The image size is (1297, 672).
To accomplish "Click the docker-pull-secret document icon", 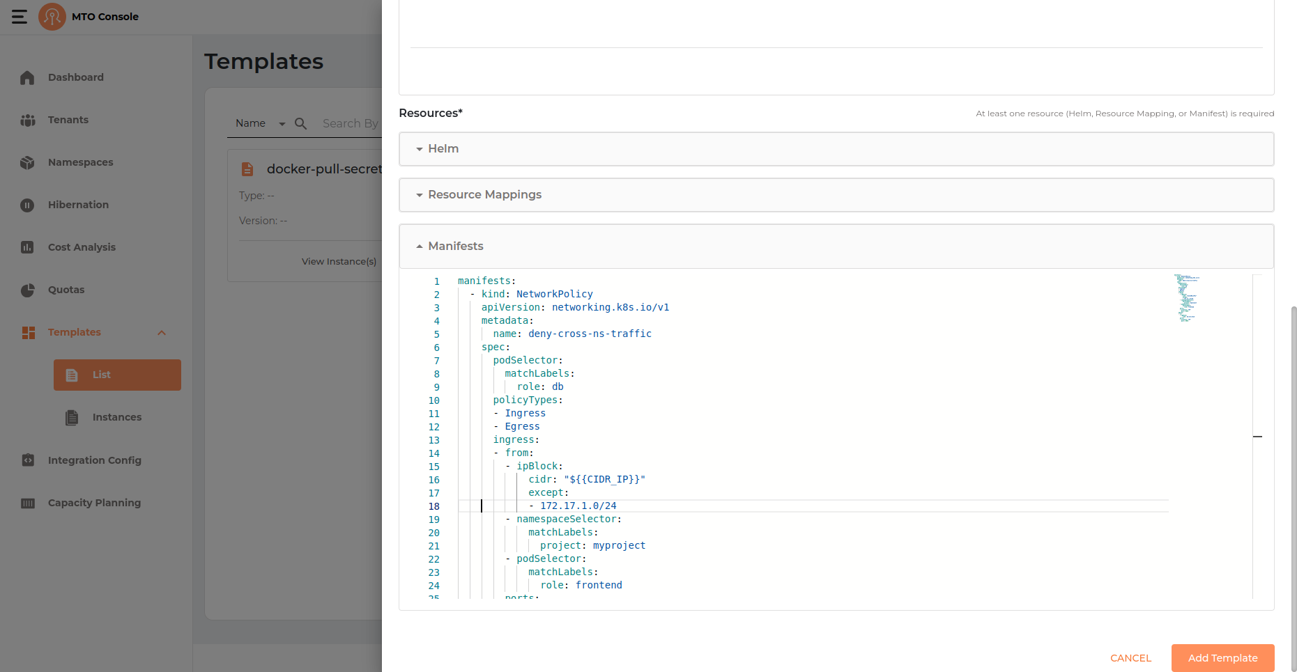I will [247, 169].
